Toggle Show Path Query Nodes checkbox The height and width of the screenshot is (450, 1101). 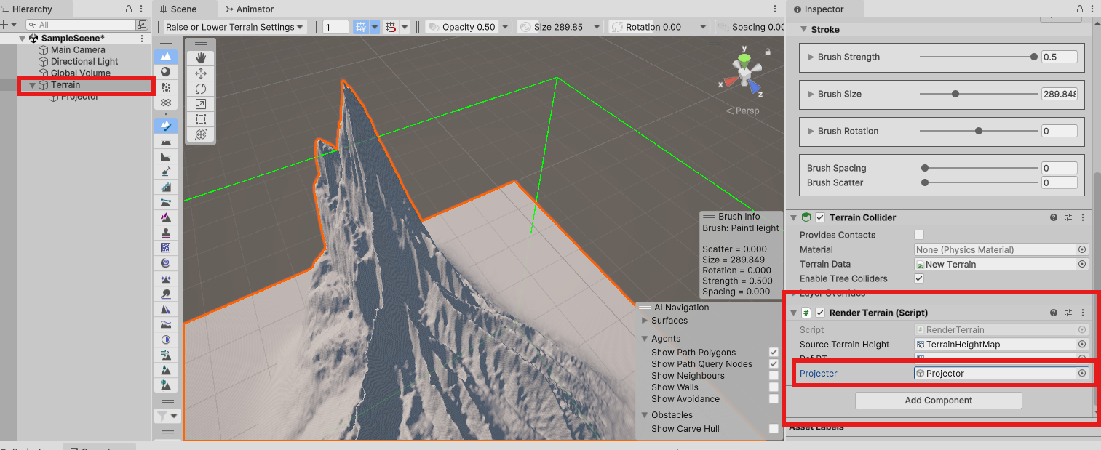tap(774, 363)
